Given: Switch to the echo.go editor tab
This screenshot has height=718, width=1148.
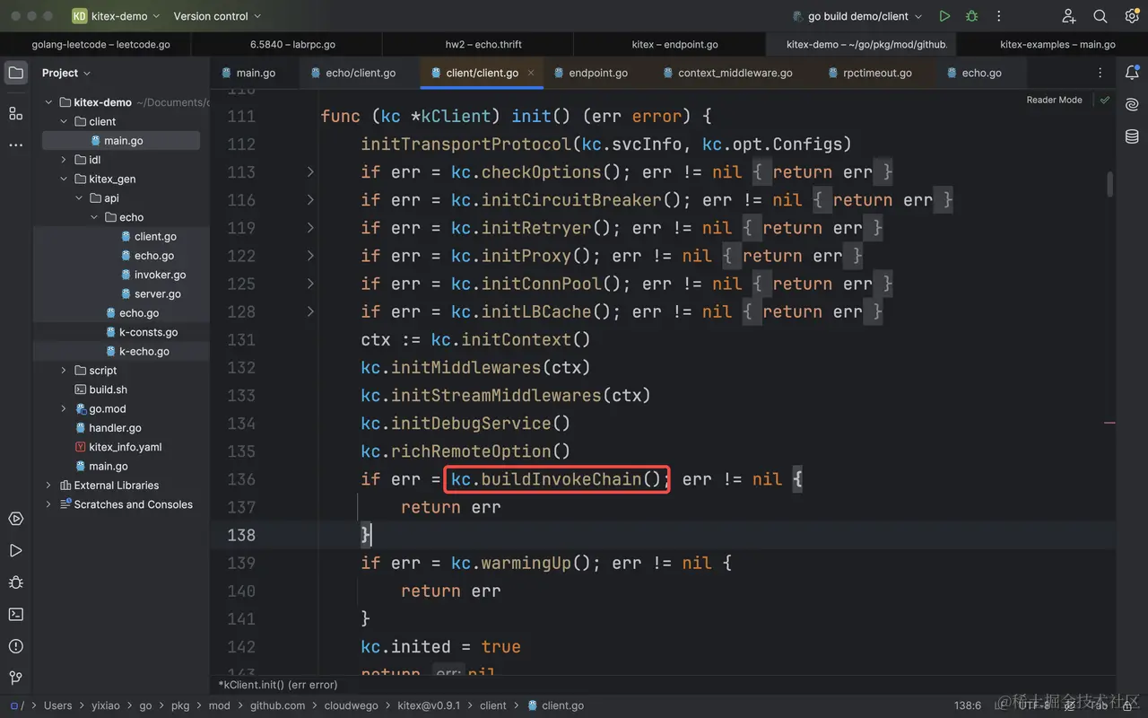Looking at the screenshot, I should click(x=974, y=73).
